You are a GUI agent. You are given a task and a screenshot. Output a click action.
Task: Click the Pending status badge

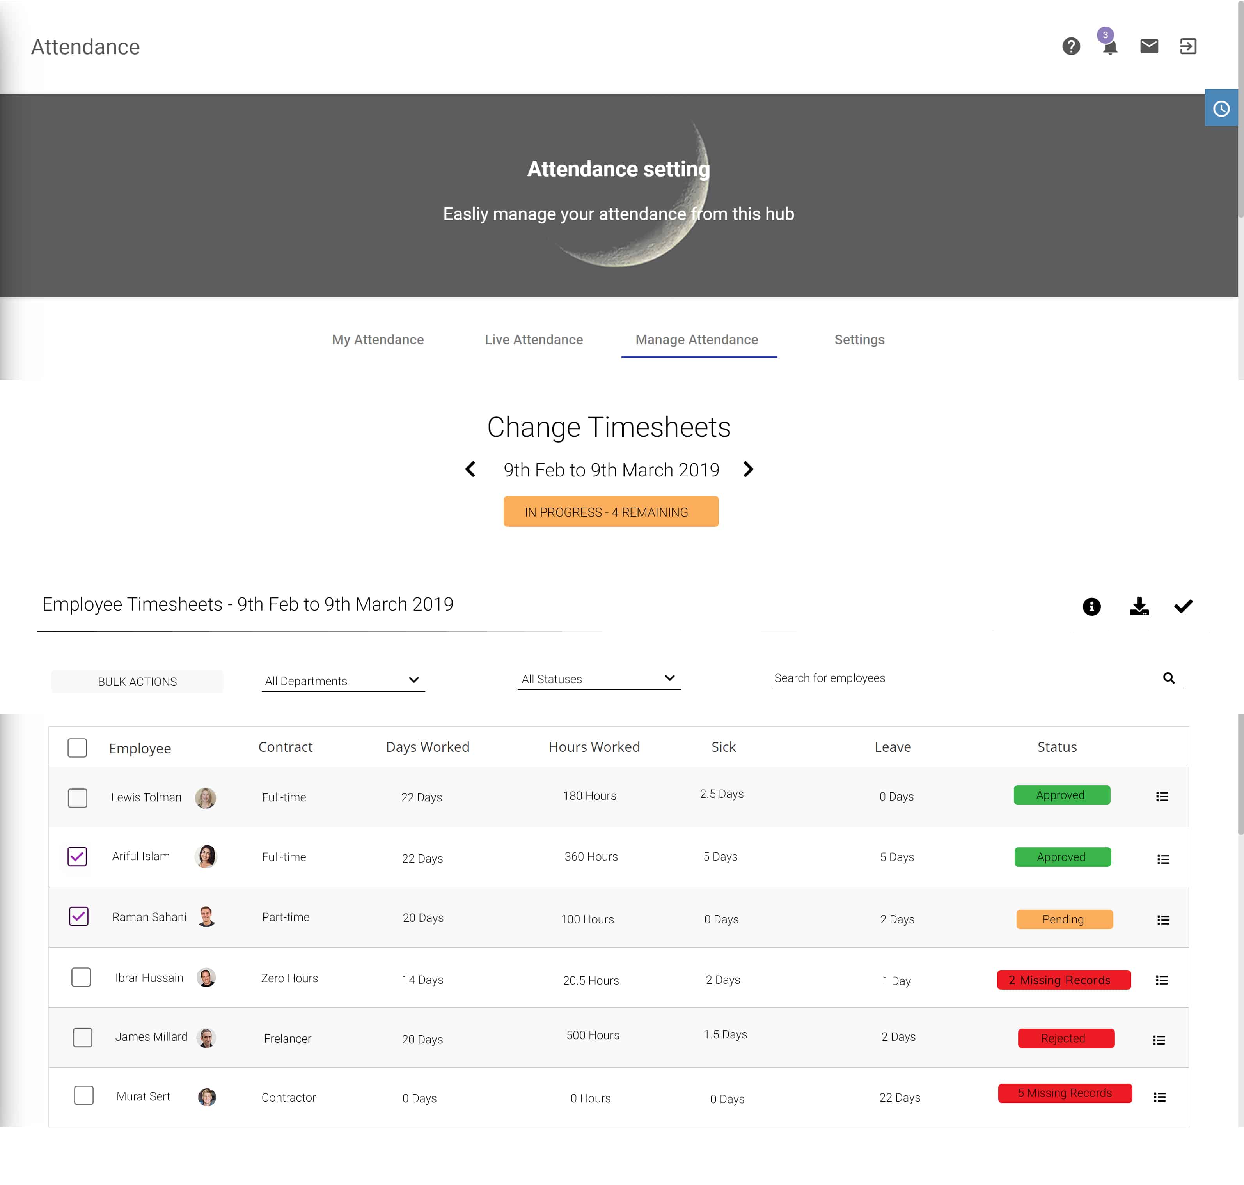(1064, 920)
